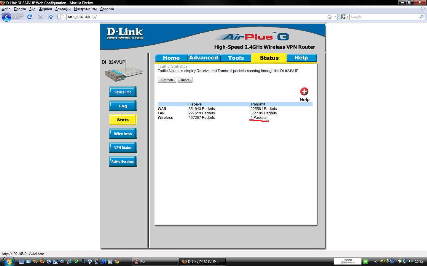Open the Google search engine selector
Viewport: 427px width, 266px height.
pos(345,17)
